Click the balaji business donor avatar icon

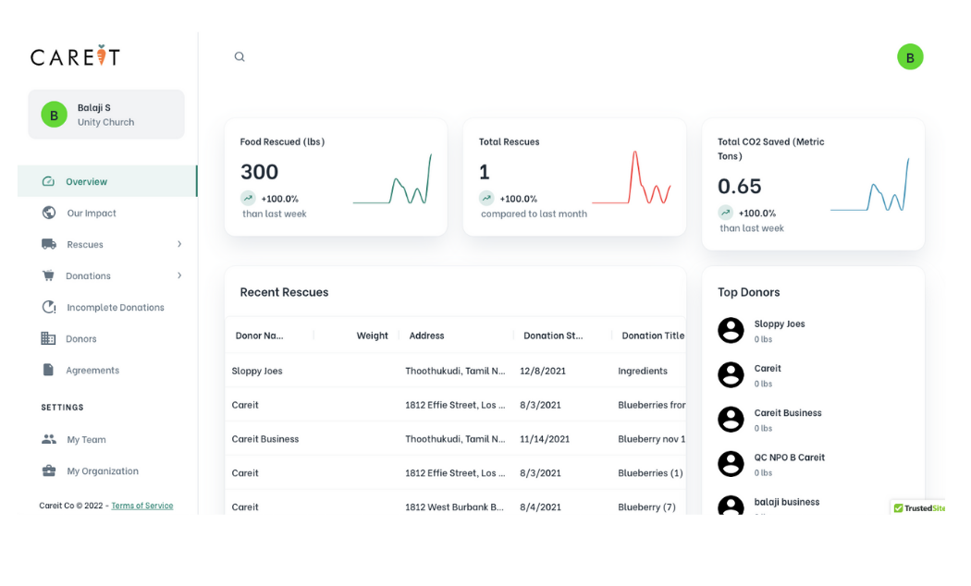point(731,506)
